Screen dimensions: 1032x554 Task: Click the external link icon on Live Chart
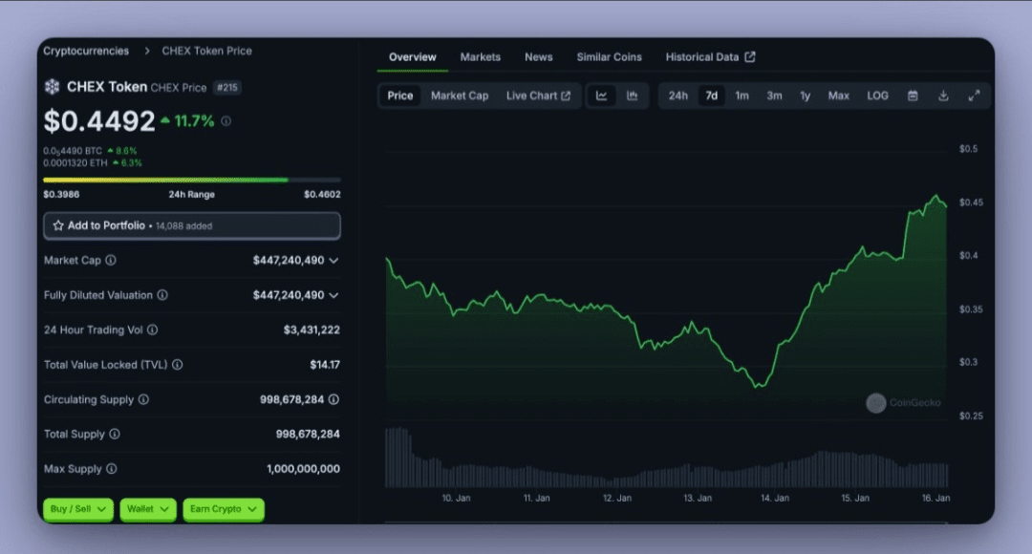click(566, 96)
